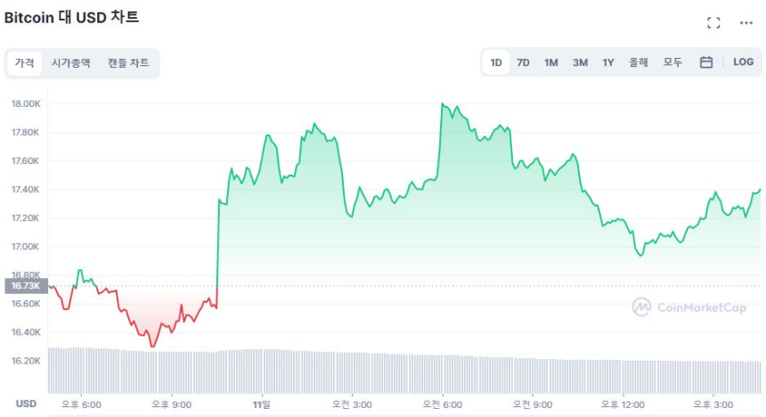Click the CoinMarketCap watermark logo
Viewport: 766px width, 417px height.
coord(689,307)
